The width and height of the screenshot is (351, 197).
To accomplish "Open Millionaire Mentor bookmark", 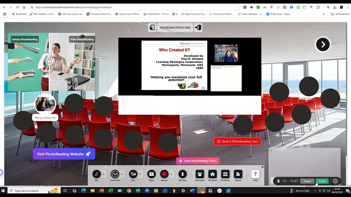I will click(221, 14).
